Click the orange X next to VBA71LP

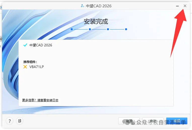pyautogui.click(x=25, y=67)
